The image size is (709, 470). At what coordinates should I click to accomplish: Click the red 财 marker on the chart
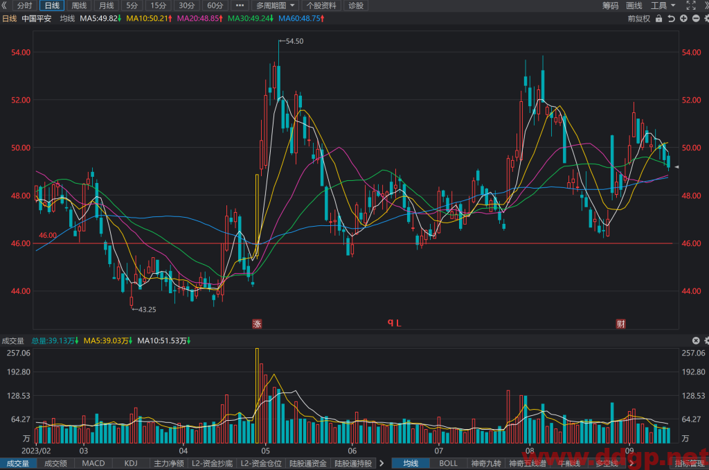point(621,324)
